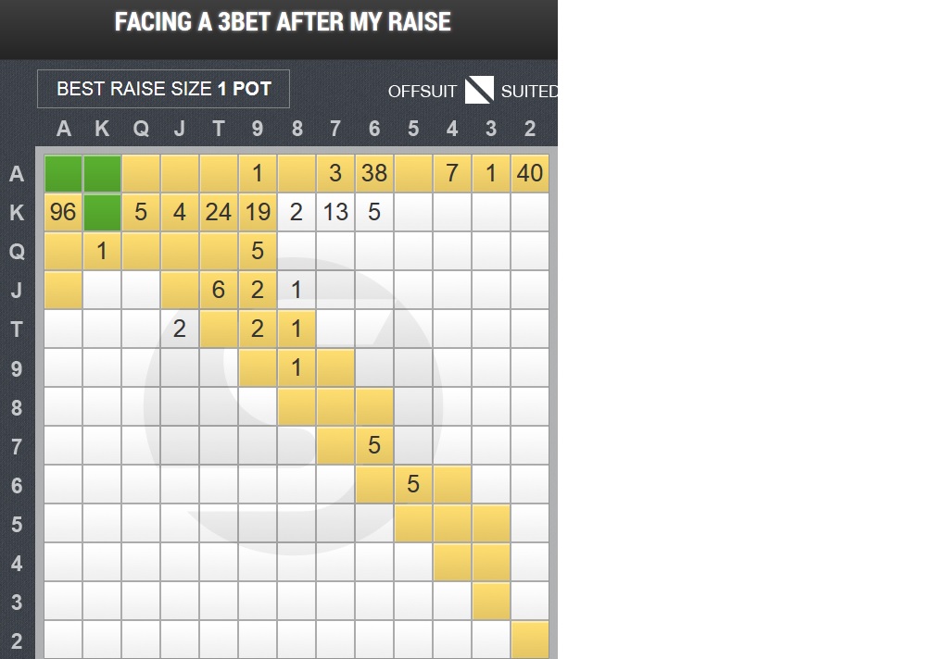
Task: Click the JTs cell showing 6
Action: [219, 290]
